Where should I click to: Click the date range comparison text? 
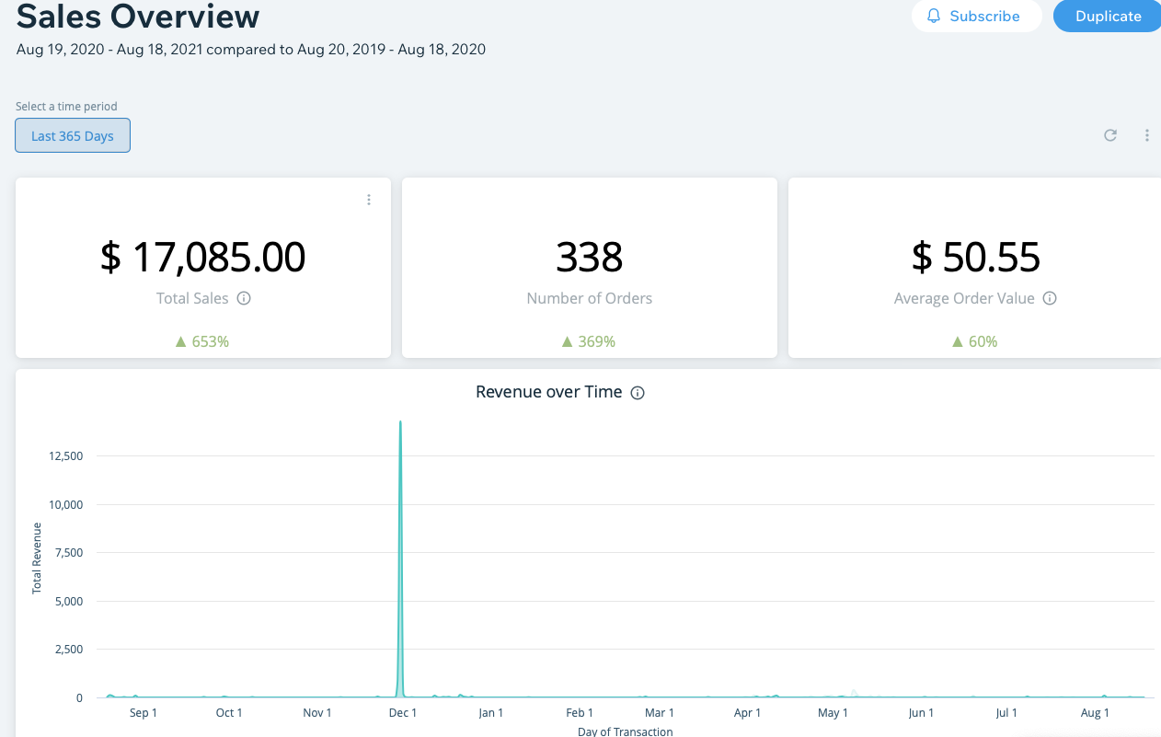pyautogui.click(x=251, y=49)
